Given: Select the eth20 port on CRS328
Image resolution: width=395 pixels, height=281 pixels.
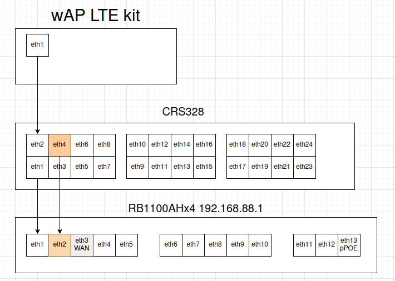Looking at the screenshot, I should (260, 145).
